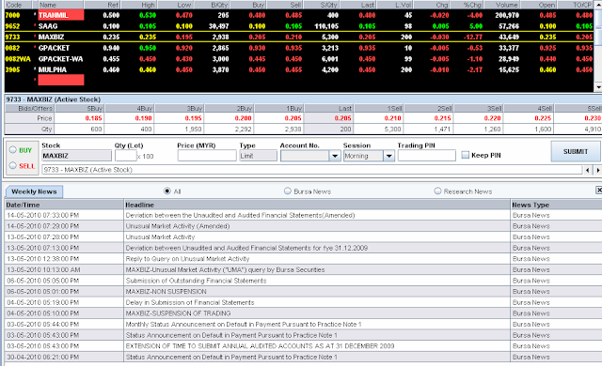This screenshot has width=602, height=366.
Task: Click the SUBMIT button
Action: pyautogui.click(x=575, y=152)
